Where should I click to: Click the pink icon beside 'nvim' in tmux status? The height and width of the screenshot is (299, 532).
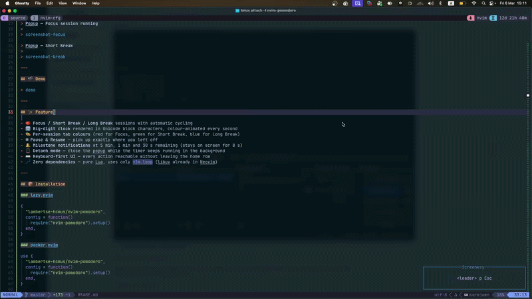click(470, 18)
